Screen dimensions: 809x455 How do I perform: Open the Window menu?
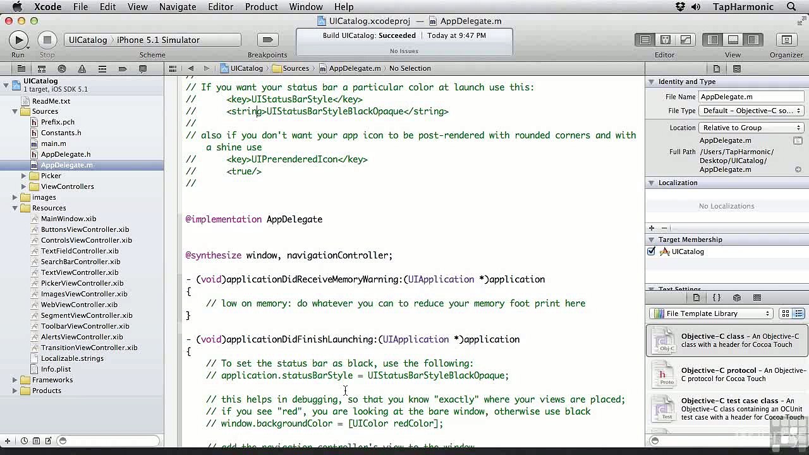coord(306,7)
